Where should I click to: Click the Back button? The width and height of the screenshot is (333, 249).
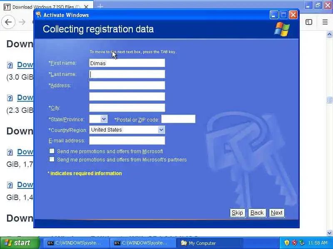(x=257, y=213)
